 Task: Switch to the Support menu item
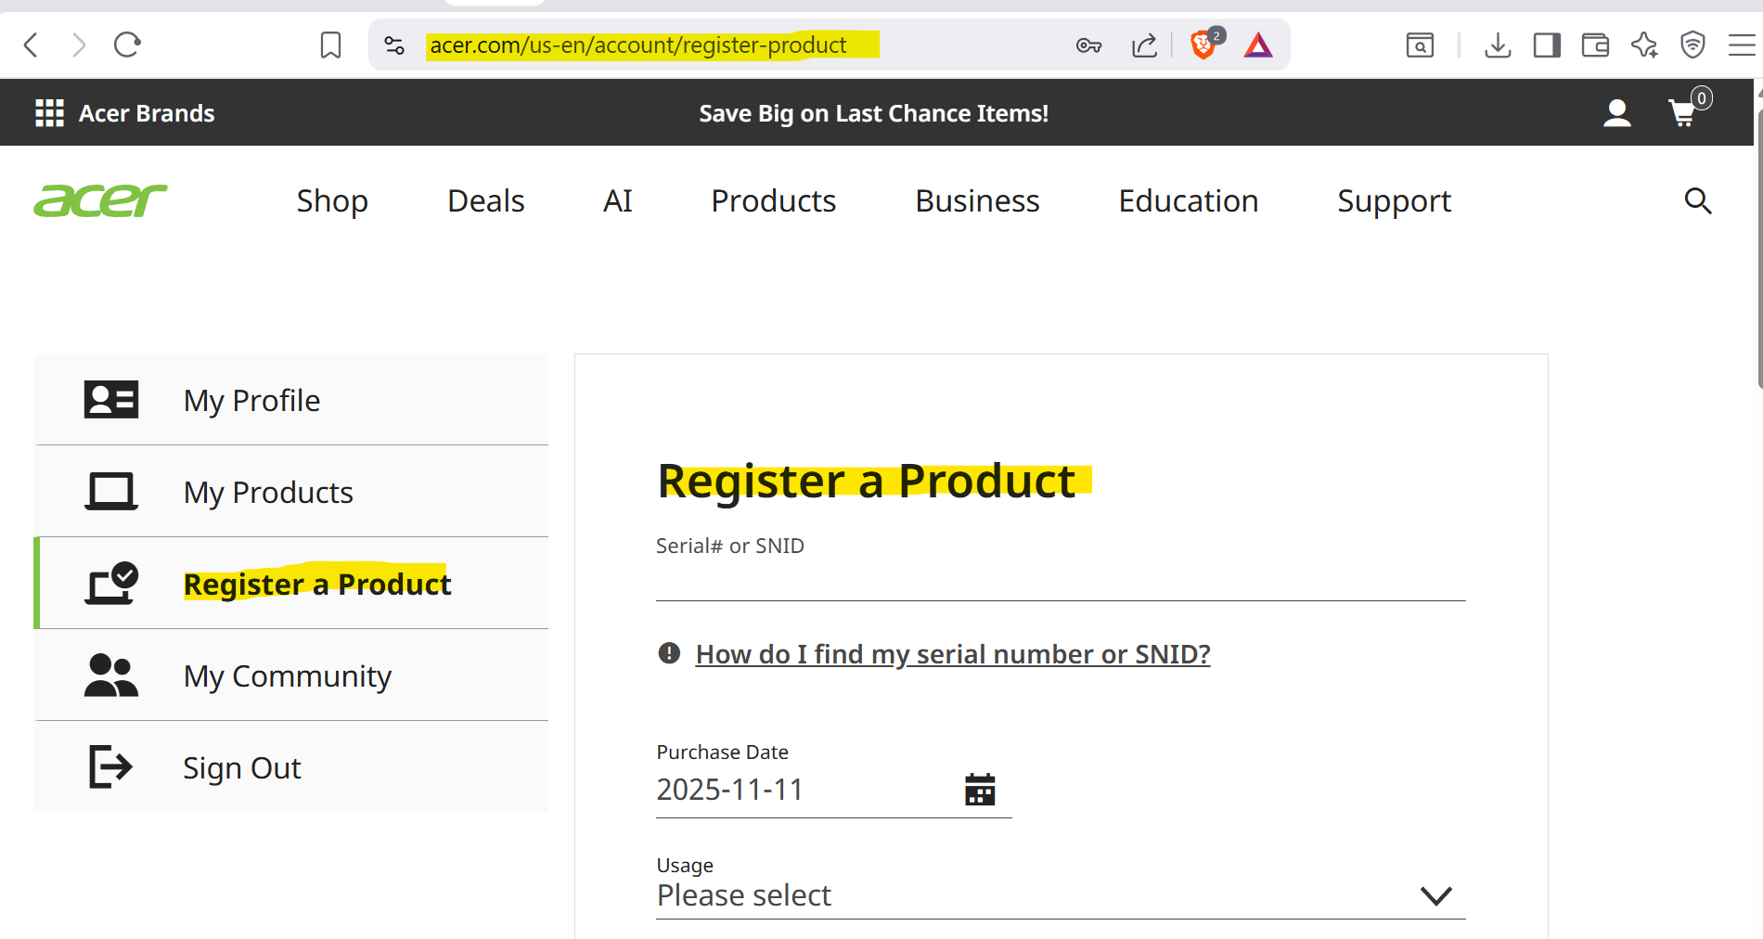click(1394, 200)
